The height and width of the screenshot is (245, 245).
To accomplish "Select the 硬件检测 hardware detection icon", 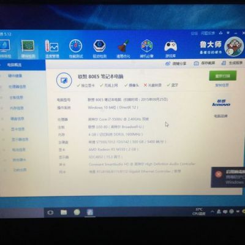I will pos(28,45).
